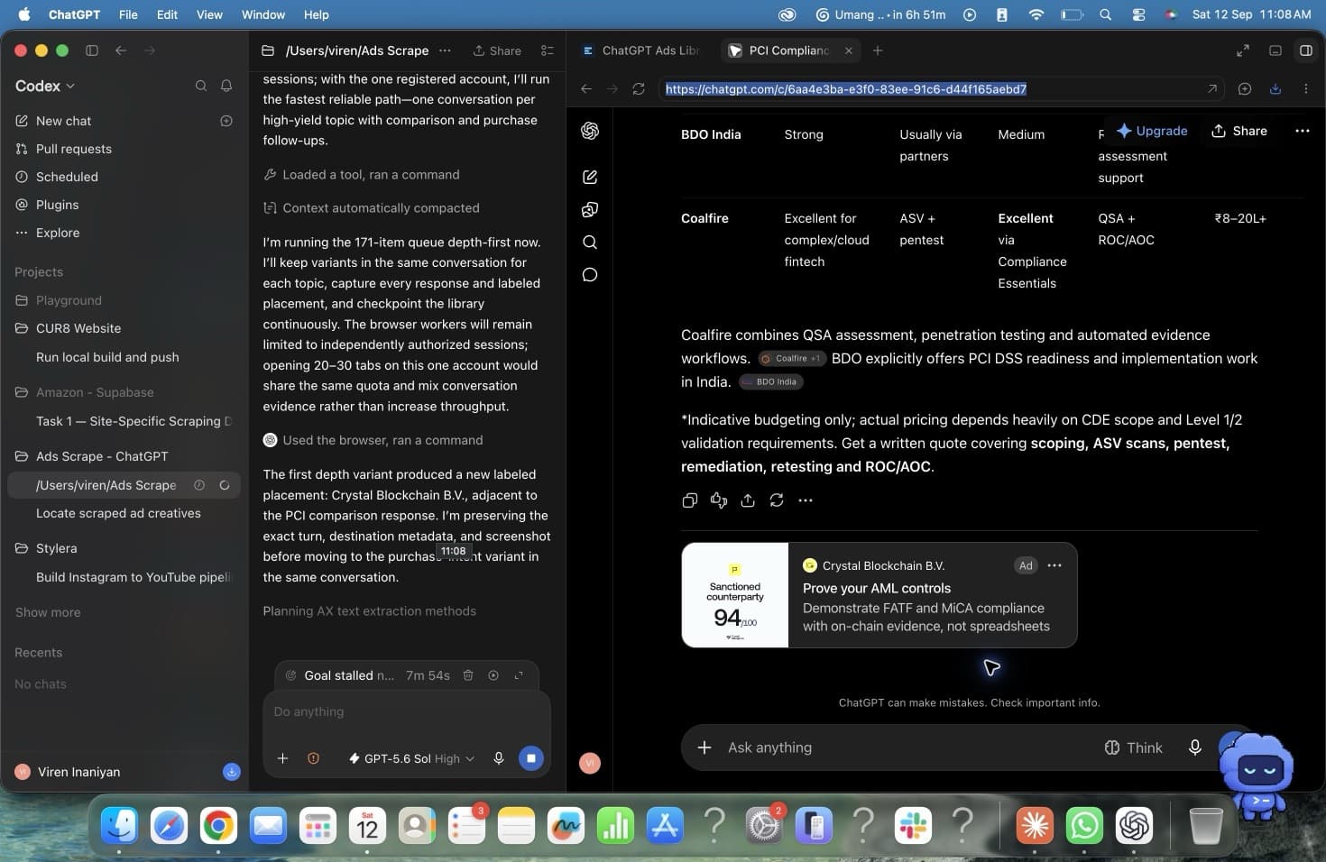Share the ChatGPT conversation
This screenshot has height=862, width=1326.
coord(1239,131)
